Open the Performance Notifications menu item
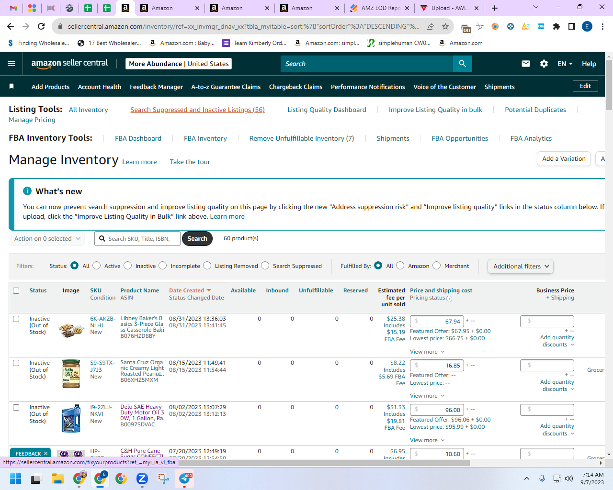The height and width of the screenshot is (490, 613). [368, 87]
